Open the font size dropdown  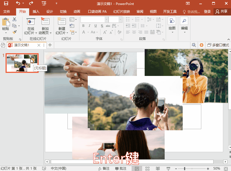120,20
